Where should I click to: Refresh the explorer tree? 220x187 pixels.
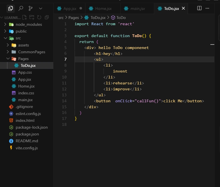point(39,17)
